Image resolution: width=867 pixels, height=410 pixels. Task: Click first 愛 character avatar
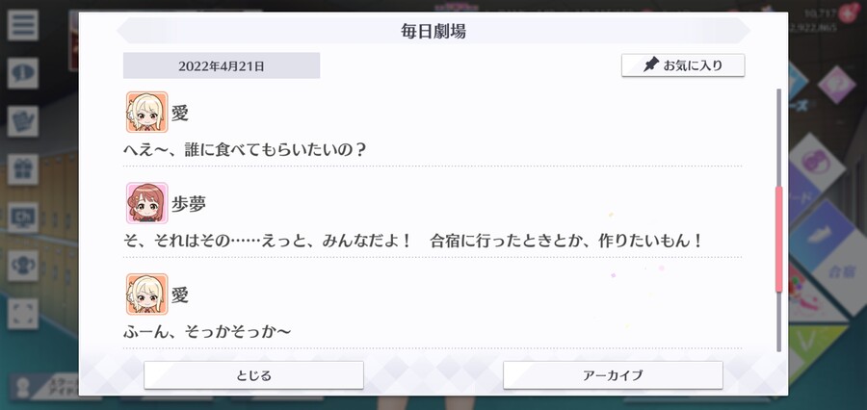tap(146, 113)
